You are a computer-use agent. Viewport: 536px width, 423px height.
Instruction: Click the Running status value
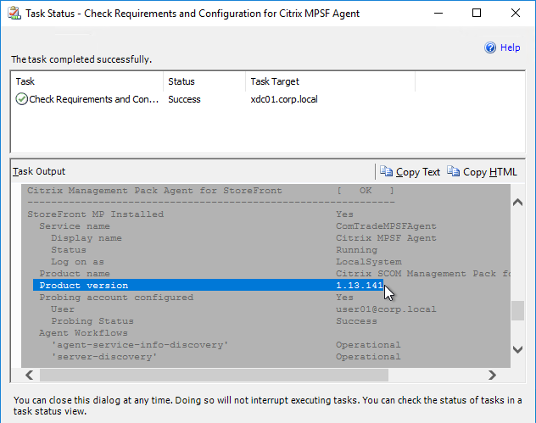356,250
